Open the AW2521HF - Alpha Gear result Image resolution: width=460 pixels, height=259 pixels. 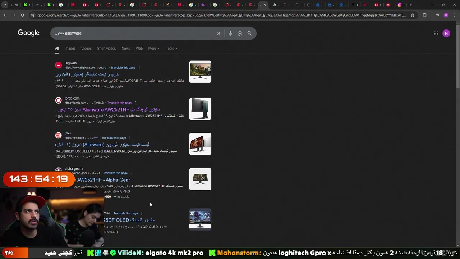tap(102, 180)
